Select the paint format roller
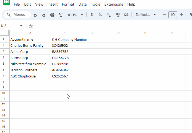The height and width of the screenshot is (133, 192). tap(61, 15)
